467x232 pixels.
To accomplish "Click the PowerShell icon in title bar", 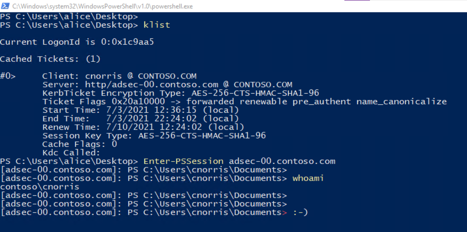I will pyautogui.click(x=5, y=6).
